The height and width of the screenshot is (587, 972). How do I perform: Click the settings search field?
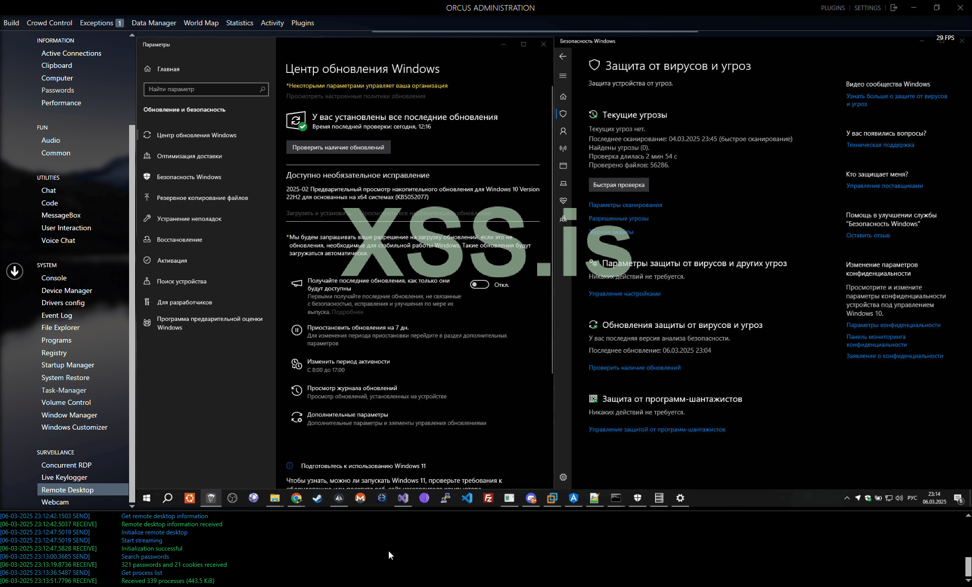tap(202, 89)
